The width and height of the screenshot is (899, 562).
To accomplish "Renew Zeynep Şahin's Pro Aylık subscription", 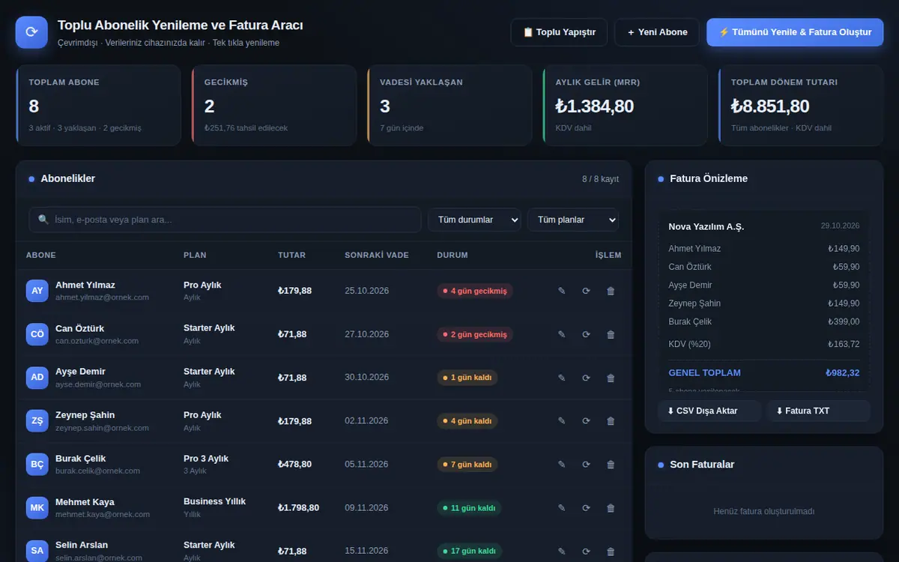I will point(586,421).
